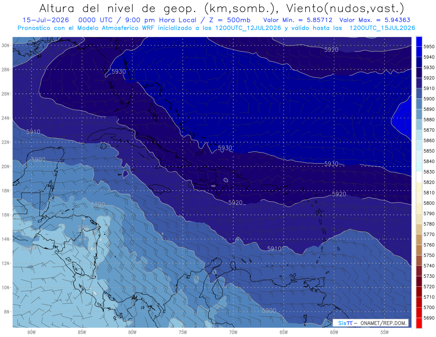Select the valid-until time '1200UTC_15JUL2026'
The image size is (436, 337).
click(382, 28)
